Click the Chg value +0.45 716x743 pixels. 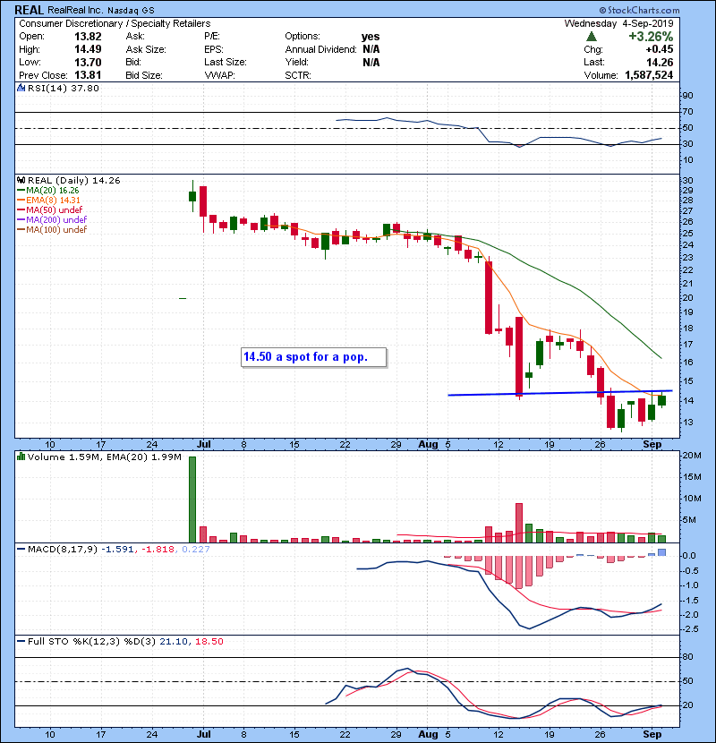660,49
